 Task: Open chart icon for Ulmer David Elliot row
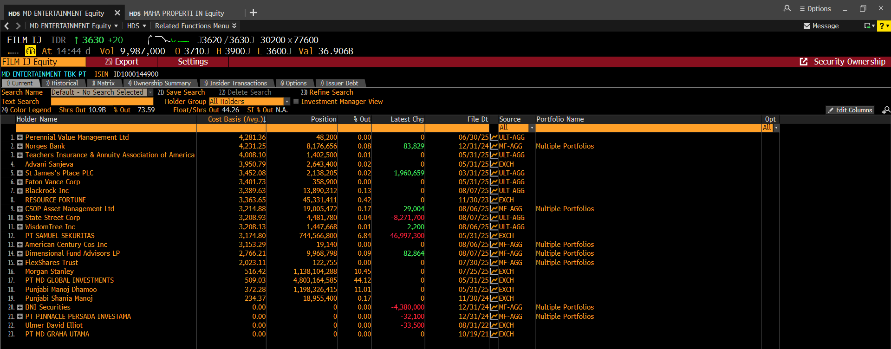[494, 325]
